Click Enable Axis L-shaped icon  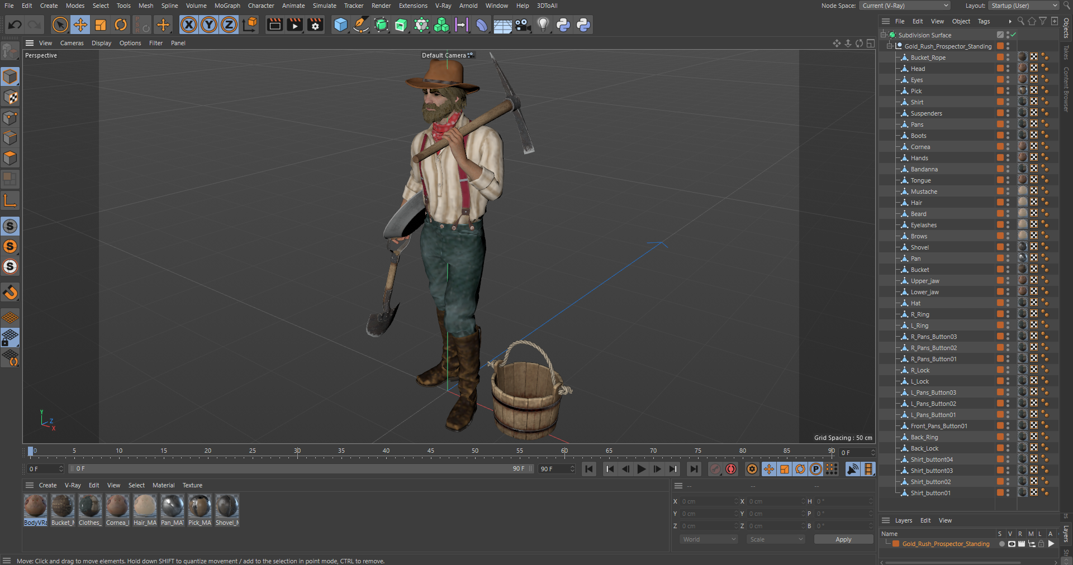pos(10,200)
